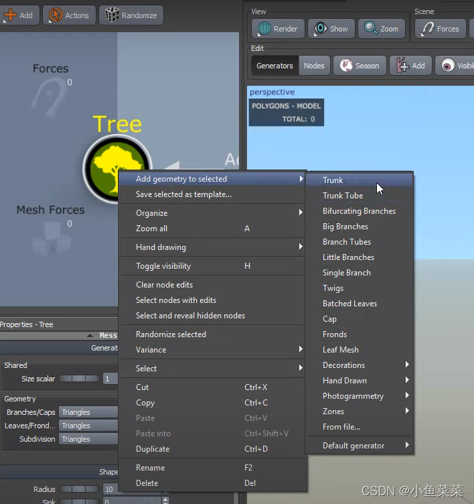Add Leaf Mesh geometry

[359, 350]
